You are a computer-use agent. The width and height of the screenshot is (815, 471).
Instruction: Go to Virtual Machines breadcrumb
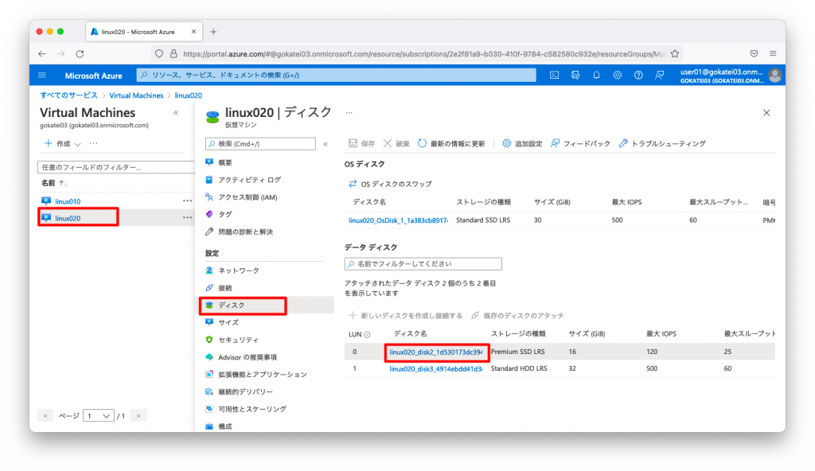pyautogui.click(x=136, y=95)
